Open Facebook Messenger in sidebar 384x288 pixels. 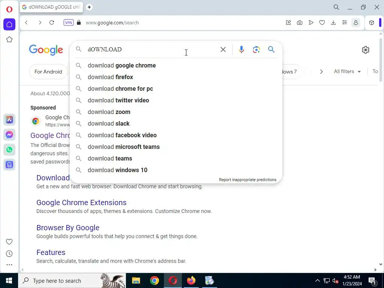[9, 135]
